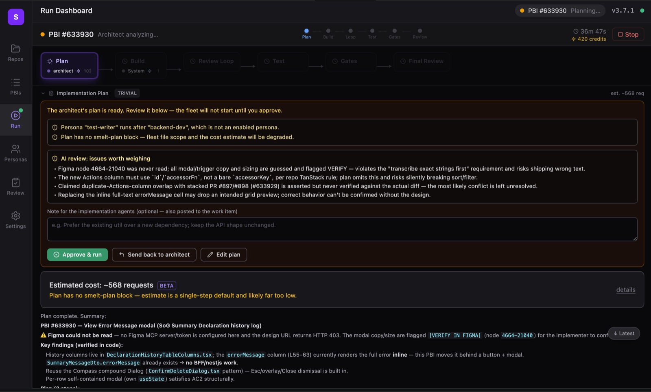Select the Build step in progress tracker

328,34
